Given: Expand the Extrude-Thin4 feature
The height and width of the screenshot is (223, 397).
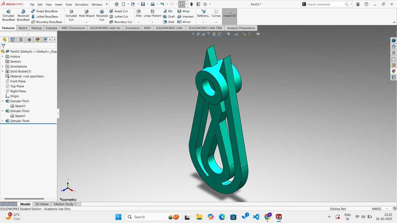Looking at the screenshot, I should pyautogui.click(x=2, y=121).
